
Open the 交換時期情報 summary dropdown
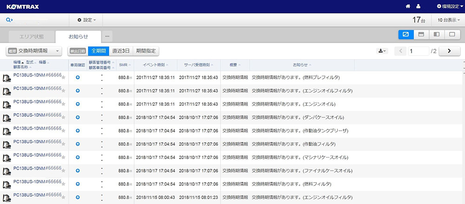(x=34, y=51)
